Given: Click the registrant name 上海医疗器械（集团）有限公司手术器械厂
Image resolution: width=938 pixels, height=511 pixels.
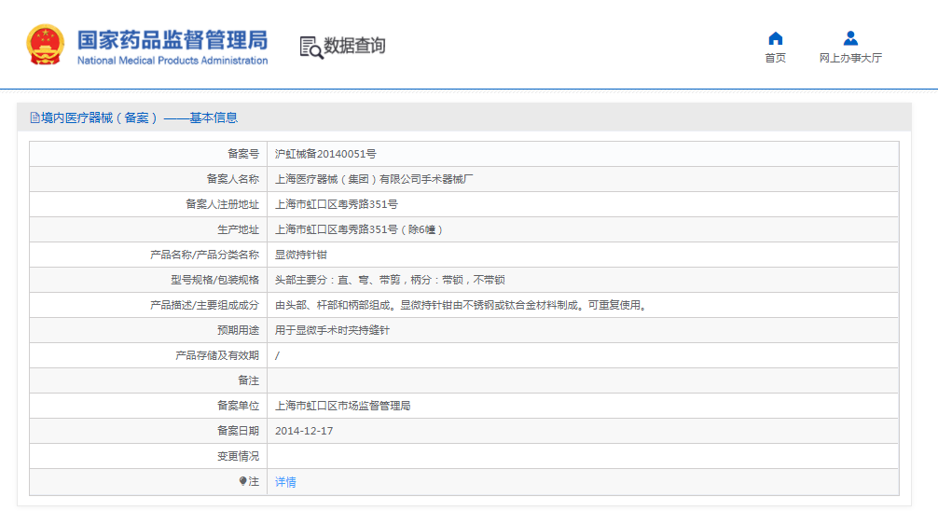Looking at the screenshot, I should pos(375,179).
